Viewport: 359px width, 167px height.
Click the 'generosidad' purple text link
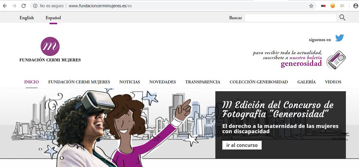[301, 64]
